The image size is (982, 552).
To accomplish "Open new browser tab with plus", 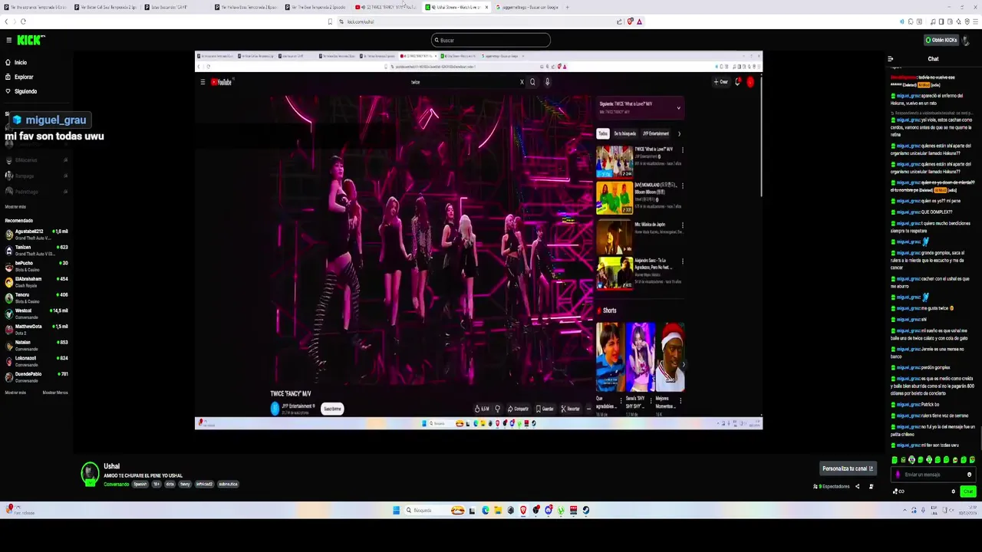I will pyautogui.click(x=568, y=7).
